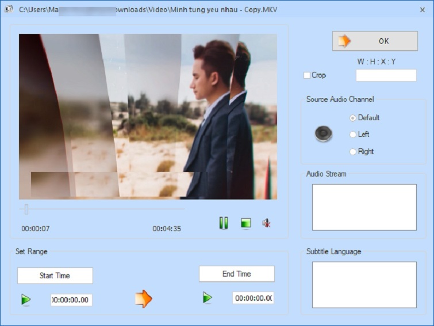The height and width of the screenshot is (326, 434).
Task: Click the application icon in the title bar
Action: point(9,9)
